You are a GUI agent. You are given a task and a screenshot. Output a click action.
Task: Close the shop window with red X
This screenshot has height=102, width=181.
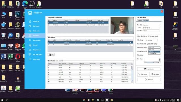(x=162, y=11)
